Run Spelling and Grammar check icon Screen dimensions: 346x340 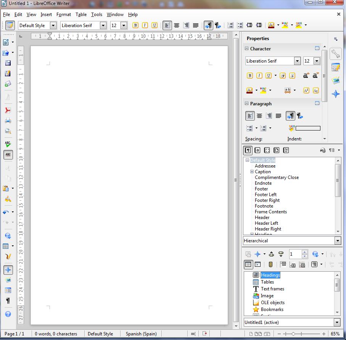click(8, 144)
